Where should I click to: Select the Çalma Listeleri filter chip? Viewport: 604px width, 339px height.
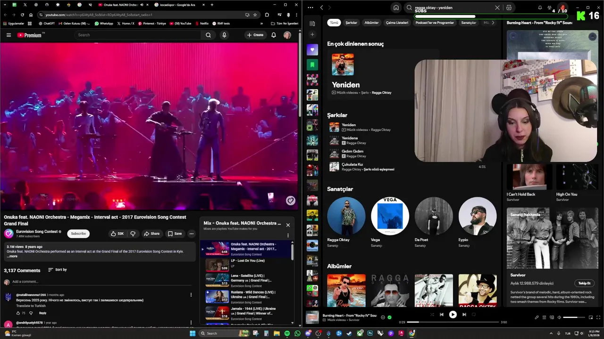coord(397,23)
